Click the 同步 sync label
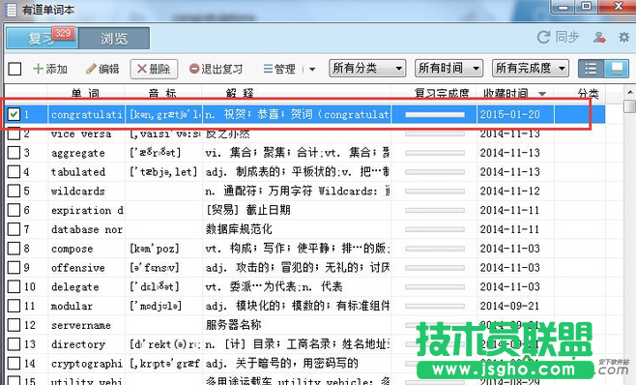The width and height of the screenshot is (636, 385). [x=567, y=38]
